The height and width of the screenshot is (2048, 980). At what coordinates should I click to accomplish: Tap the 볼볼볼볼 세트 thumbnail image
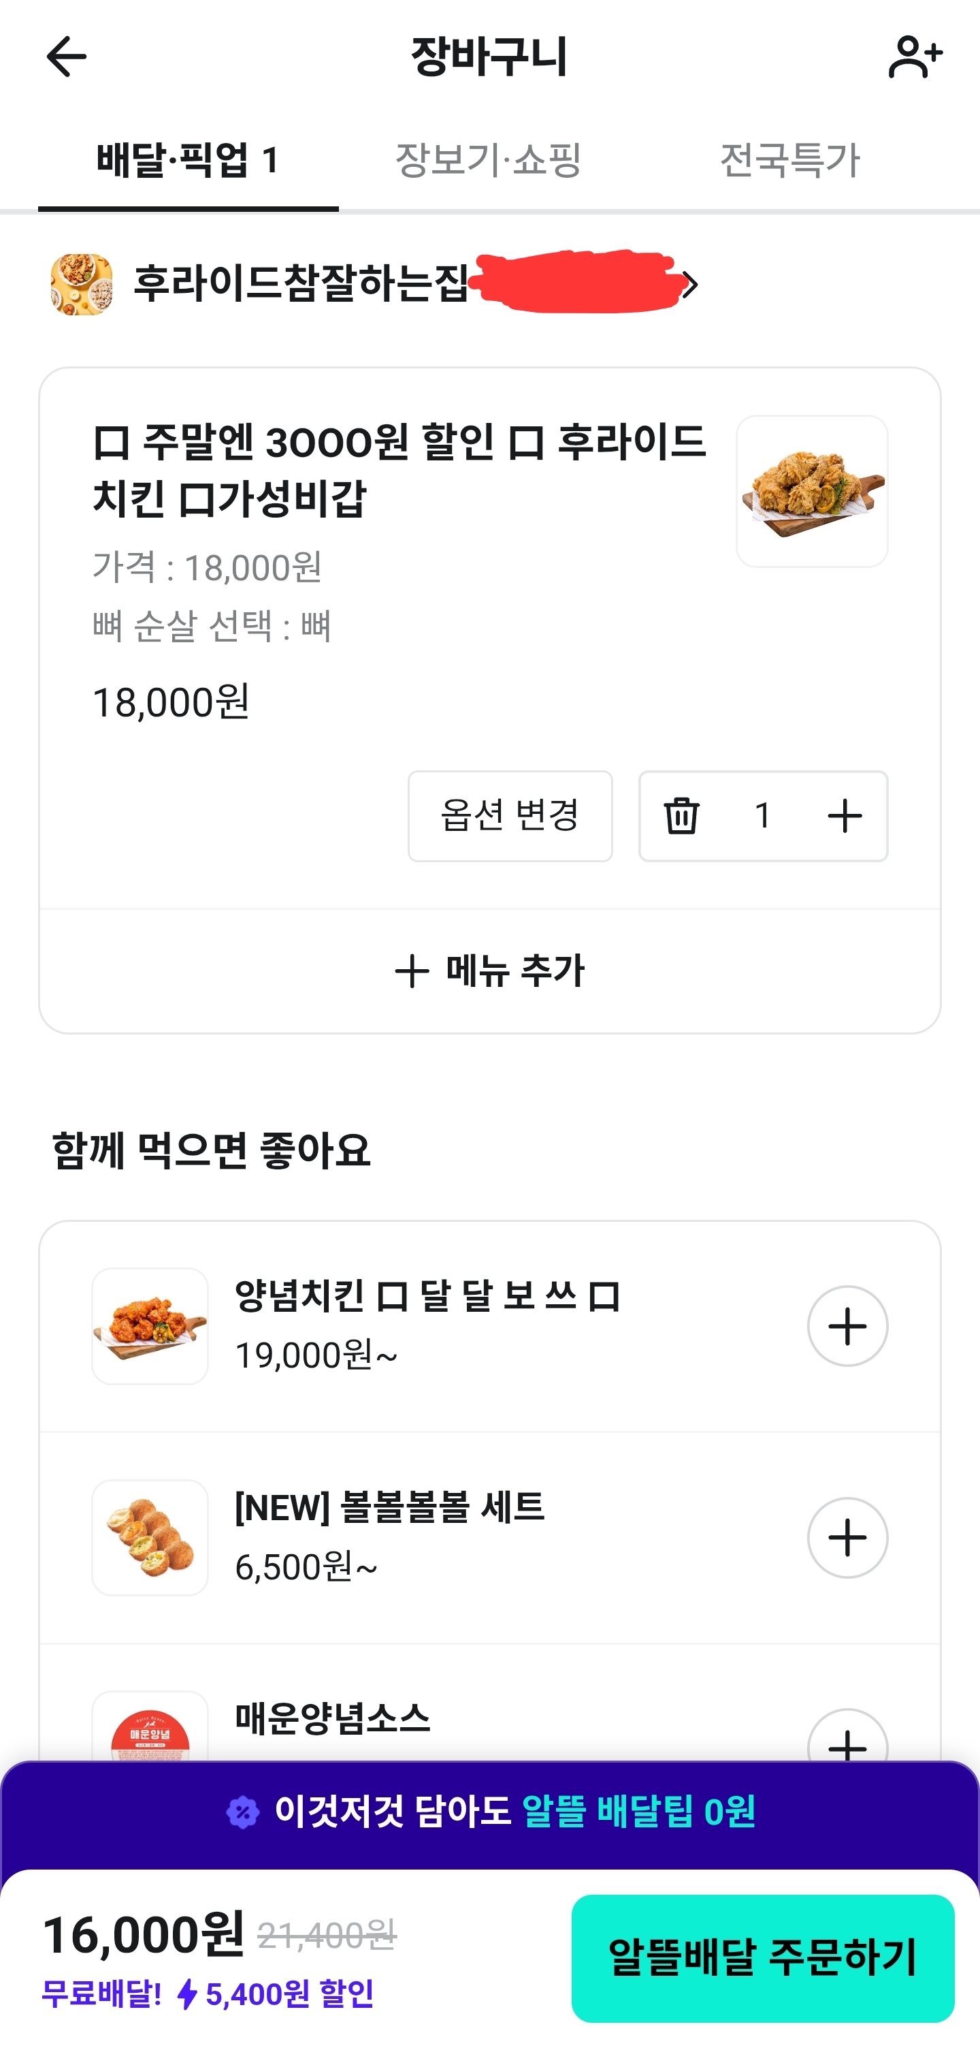pos(150,1538)
